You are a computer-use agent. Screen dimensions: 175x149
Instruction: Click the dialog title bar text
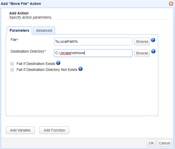tap(21, 4)
